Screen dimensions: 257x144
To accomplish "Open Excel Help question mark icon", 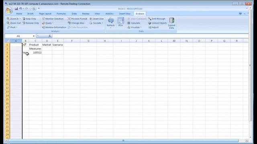I will point(240,14).
